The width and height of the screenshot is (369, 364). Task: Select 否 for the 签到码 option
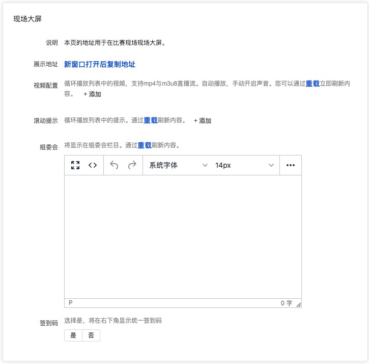click(91, 335)
